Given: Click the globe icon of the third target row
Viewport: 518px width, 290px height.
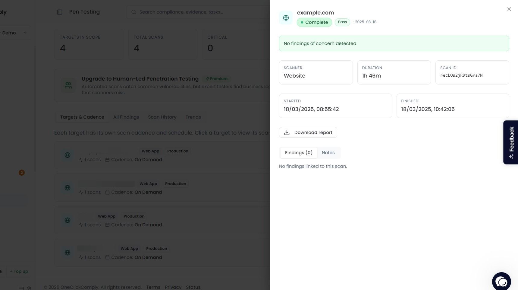Looking at the screenshot, I should click(x=67, y=220).
